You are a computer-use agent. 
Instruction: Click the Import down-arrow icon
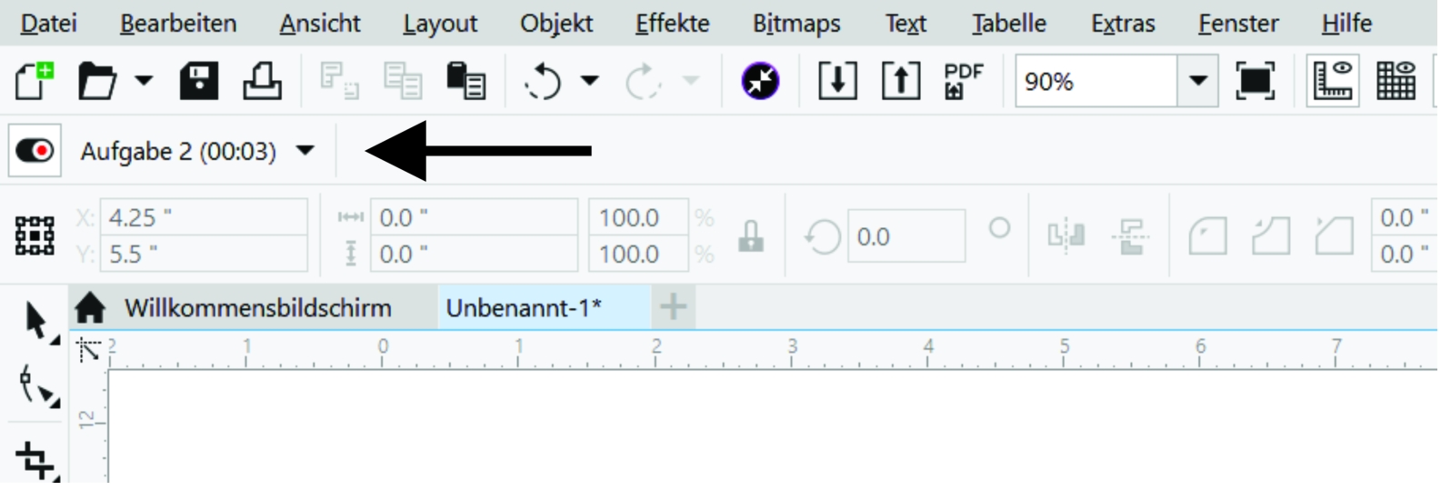837,82
